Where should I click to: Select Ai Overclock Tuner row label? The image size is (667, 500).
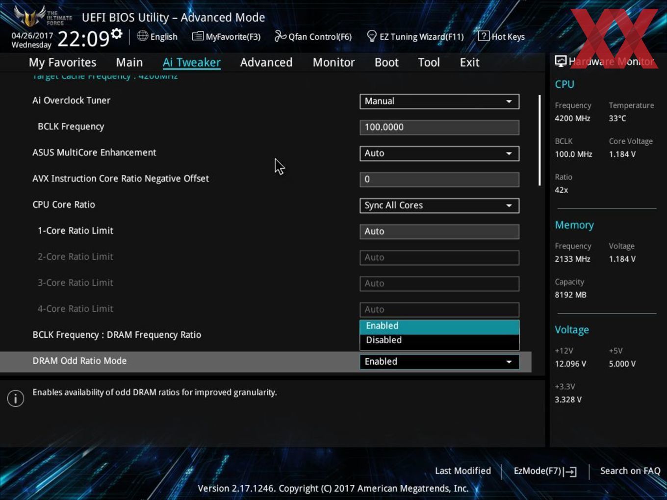pos(71,100)
